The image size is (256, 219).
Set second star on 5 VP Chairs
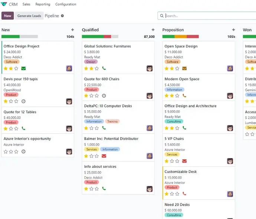pos(172,161)
